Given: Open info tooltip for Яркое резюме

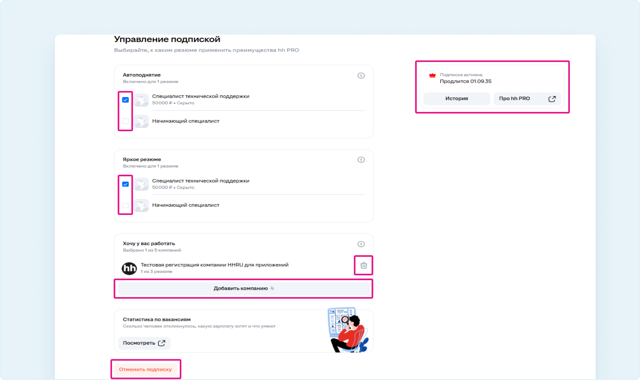Looking at the screenshot, I should click(x=361, y=160).
